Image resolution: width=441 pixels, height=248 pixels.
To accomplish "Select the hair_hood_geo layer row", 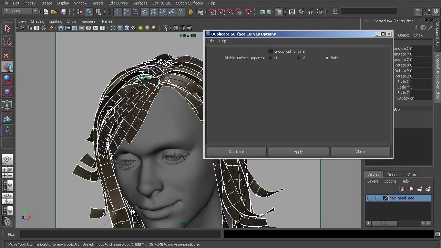I will tap(399, 198).
